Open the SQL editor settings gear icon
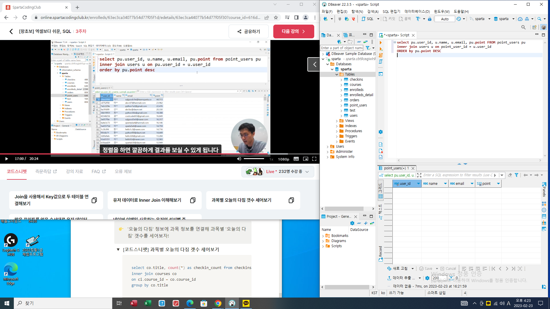The image size is (550, 309). point(381,132)
